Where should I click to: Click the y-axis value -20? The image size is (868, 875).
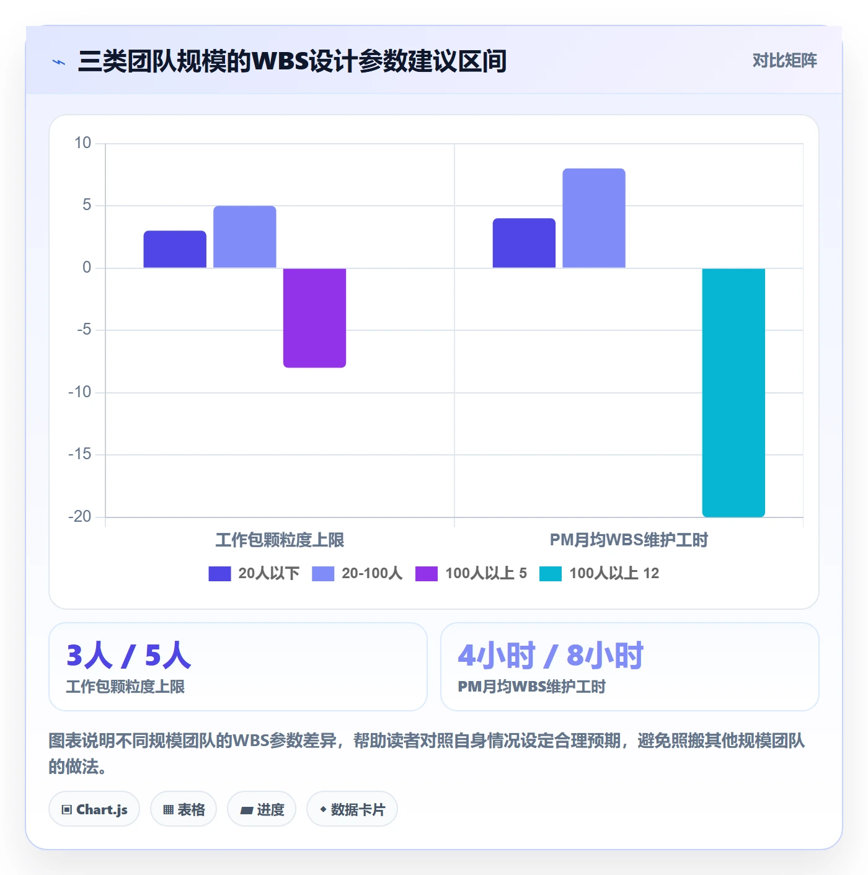(80, 516)
